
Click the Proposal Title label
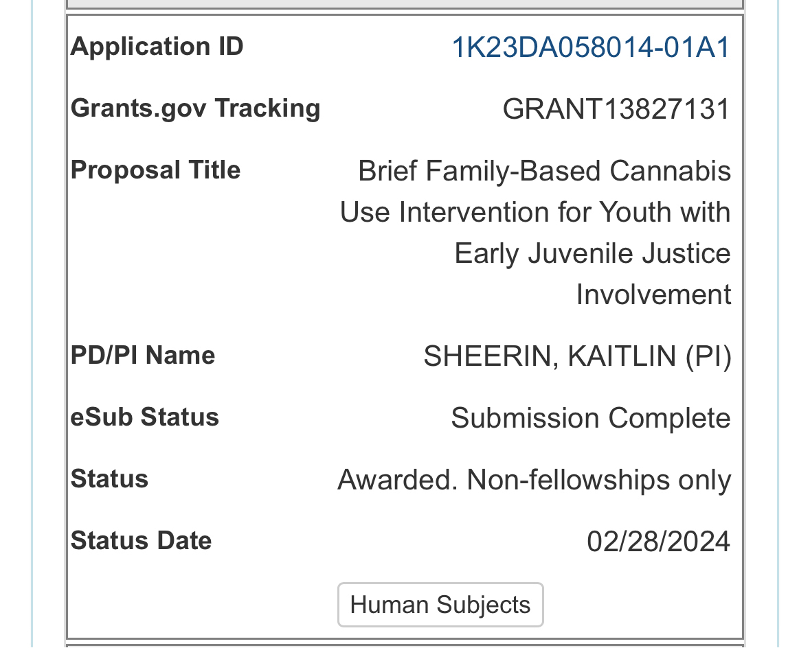click(155, 170)
